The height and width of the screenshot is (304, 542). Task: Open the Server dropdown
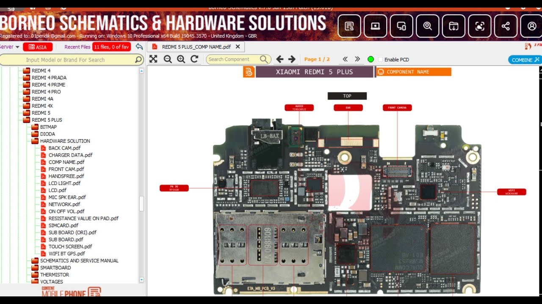[10, 47]
